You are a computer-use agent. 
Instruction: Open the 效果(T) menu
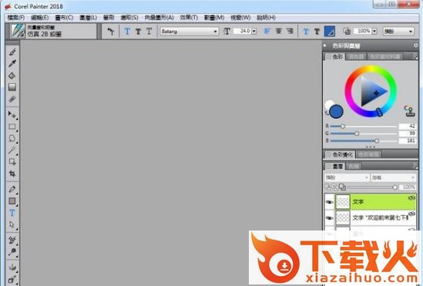[x=189, y=18]
